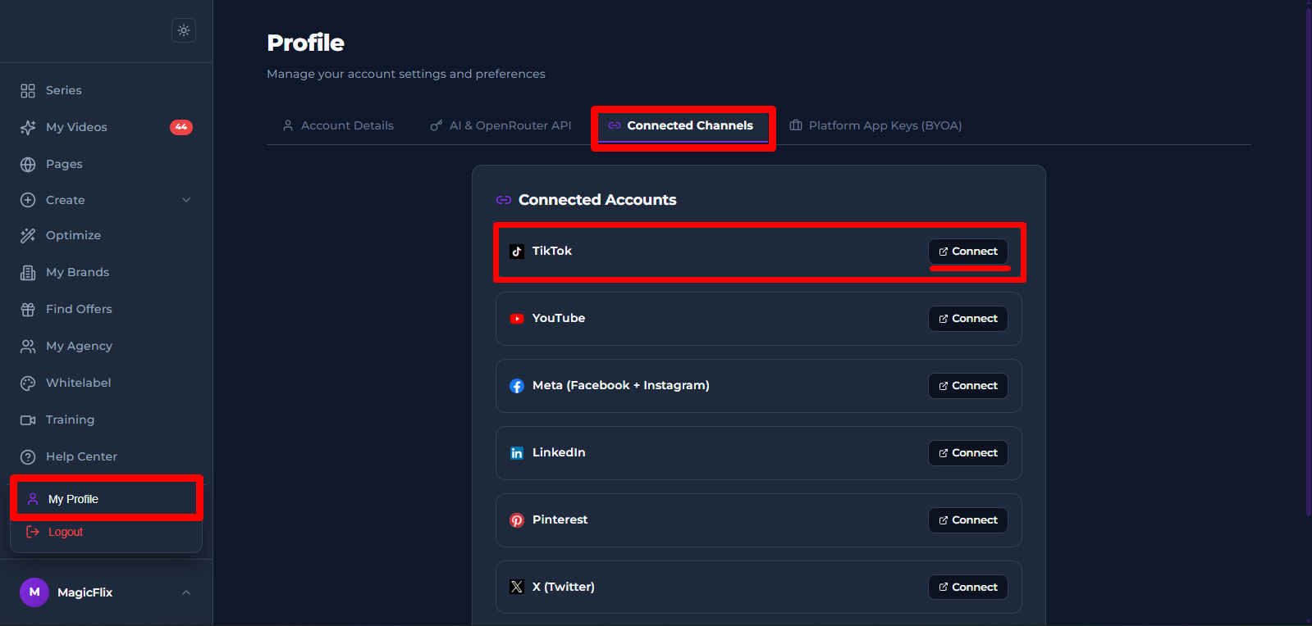Connect the Pinterest account
The image size is (1312, 626).
pyautogui.click(x=968, y=520)
